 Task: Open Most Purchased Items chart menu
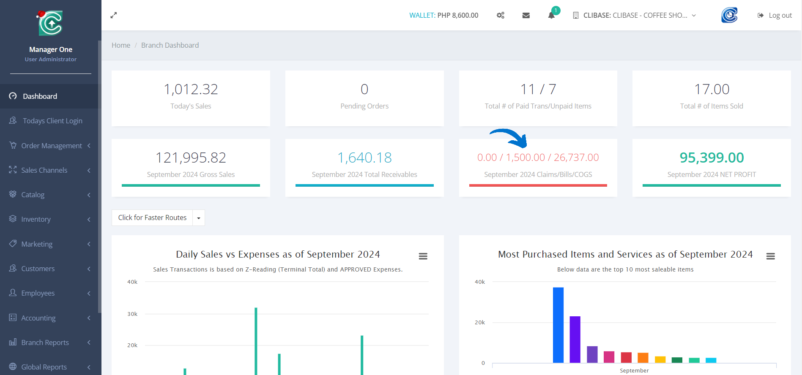pos(770,256)
